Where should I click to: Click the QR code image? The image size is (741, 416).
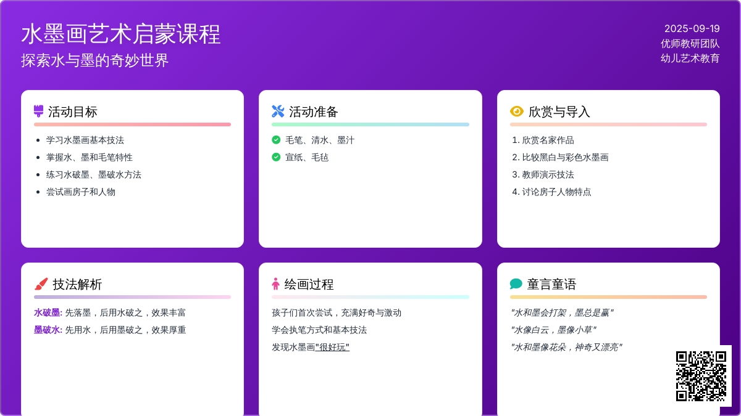coord(701,376)
